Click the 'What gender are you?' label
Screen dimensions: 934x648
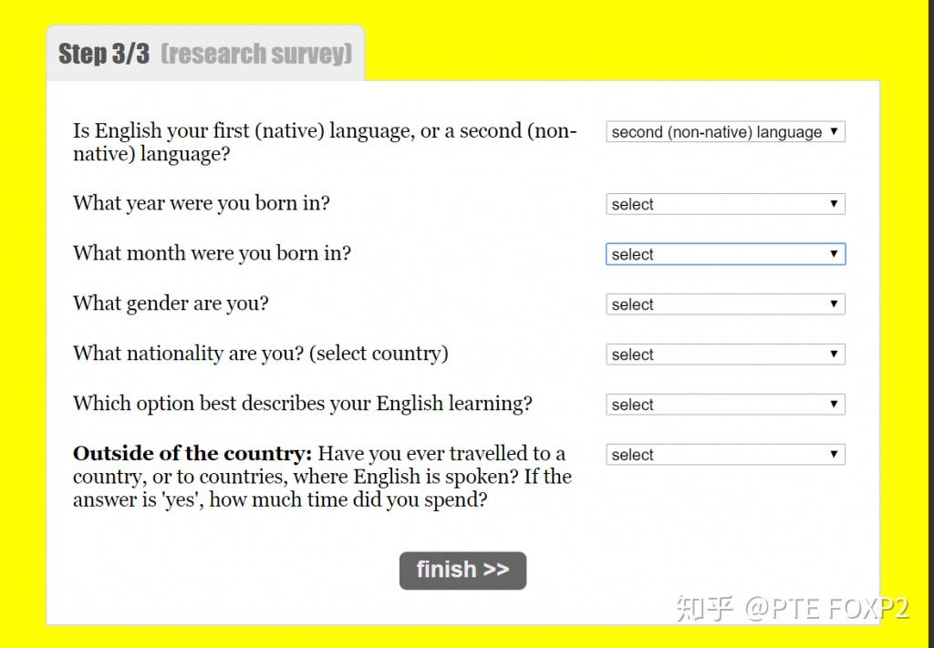click(171, 303)
